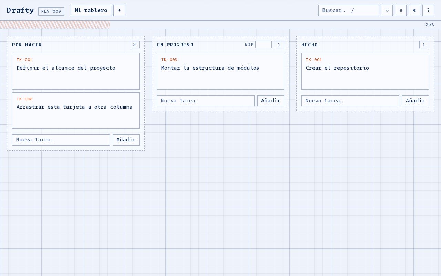This screenshot has height=276, width=441.
Task: Click the up-arrow import board icon
Action: tap(401, 10)
